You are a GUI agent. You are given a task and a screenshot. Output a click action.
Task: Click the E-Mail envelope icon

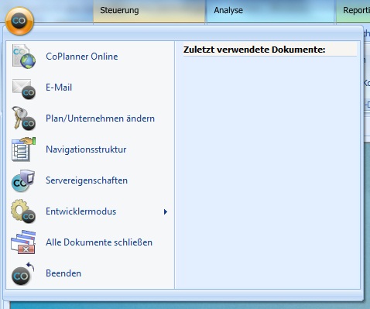click(23, 89)
